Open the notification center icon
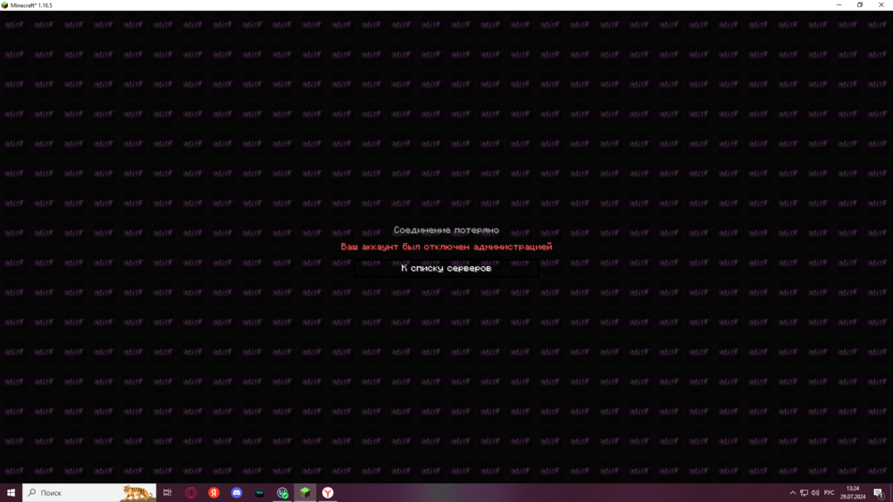Screen dimensions: 893x502 pyautogui.click(x=879, y=493)
